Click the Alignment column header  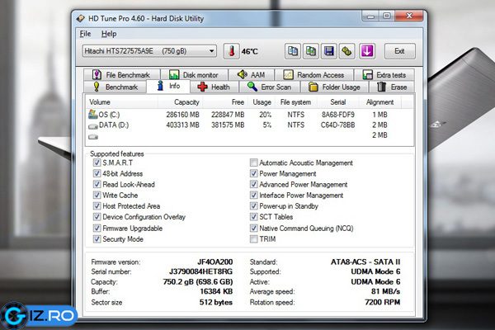click(380, 102)
